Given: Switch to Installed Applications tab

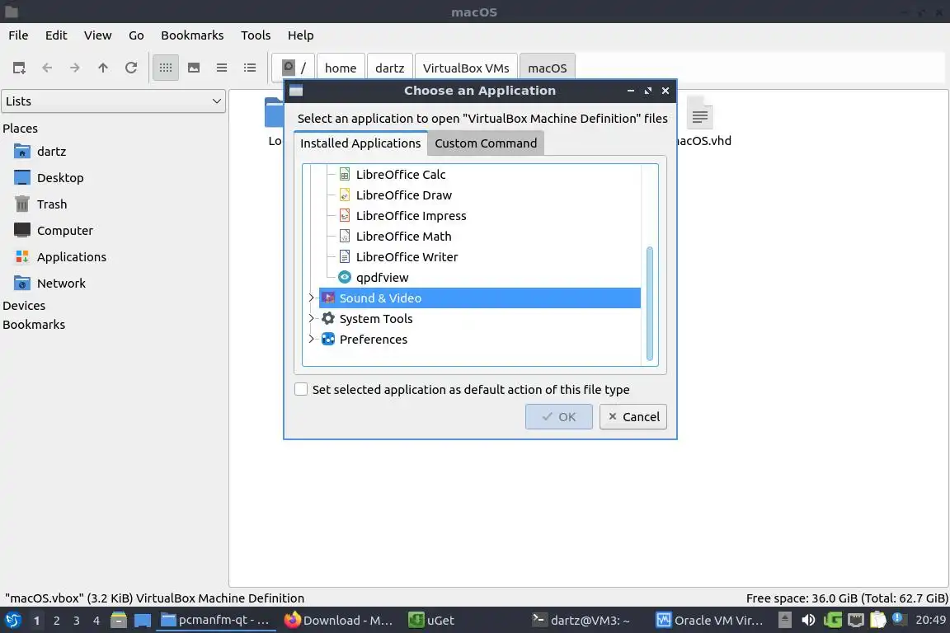Looking at the screenshot, I should click(360, 143).
